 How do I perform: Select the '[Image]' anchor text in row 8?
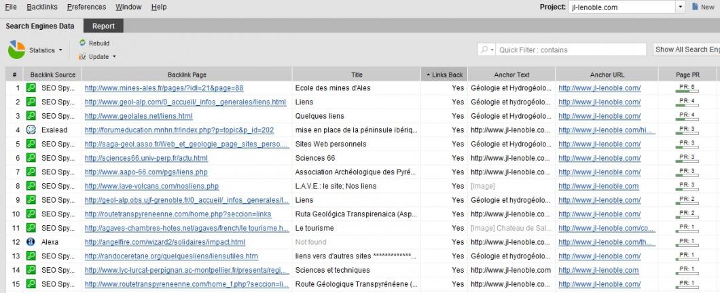[x=482, y=186]
